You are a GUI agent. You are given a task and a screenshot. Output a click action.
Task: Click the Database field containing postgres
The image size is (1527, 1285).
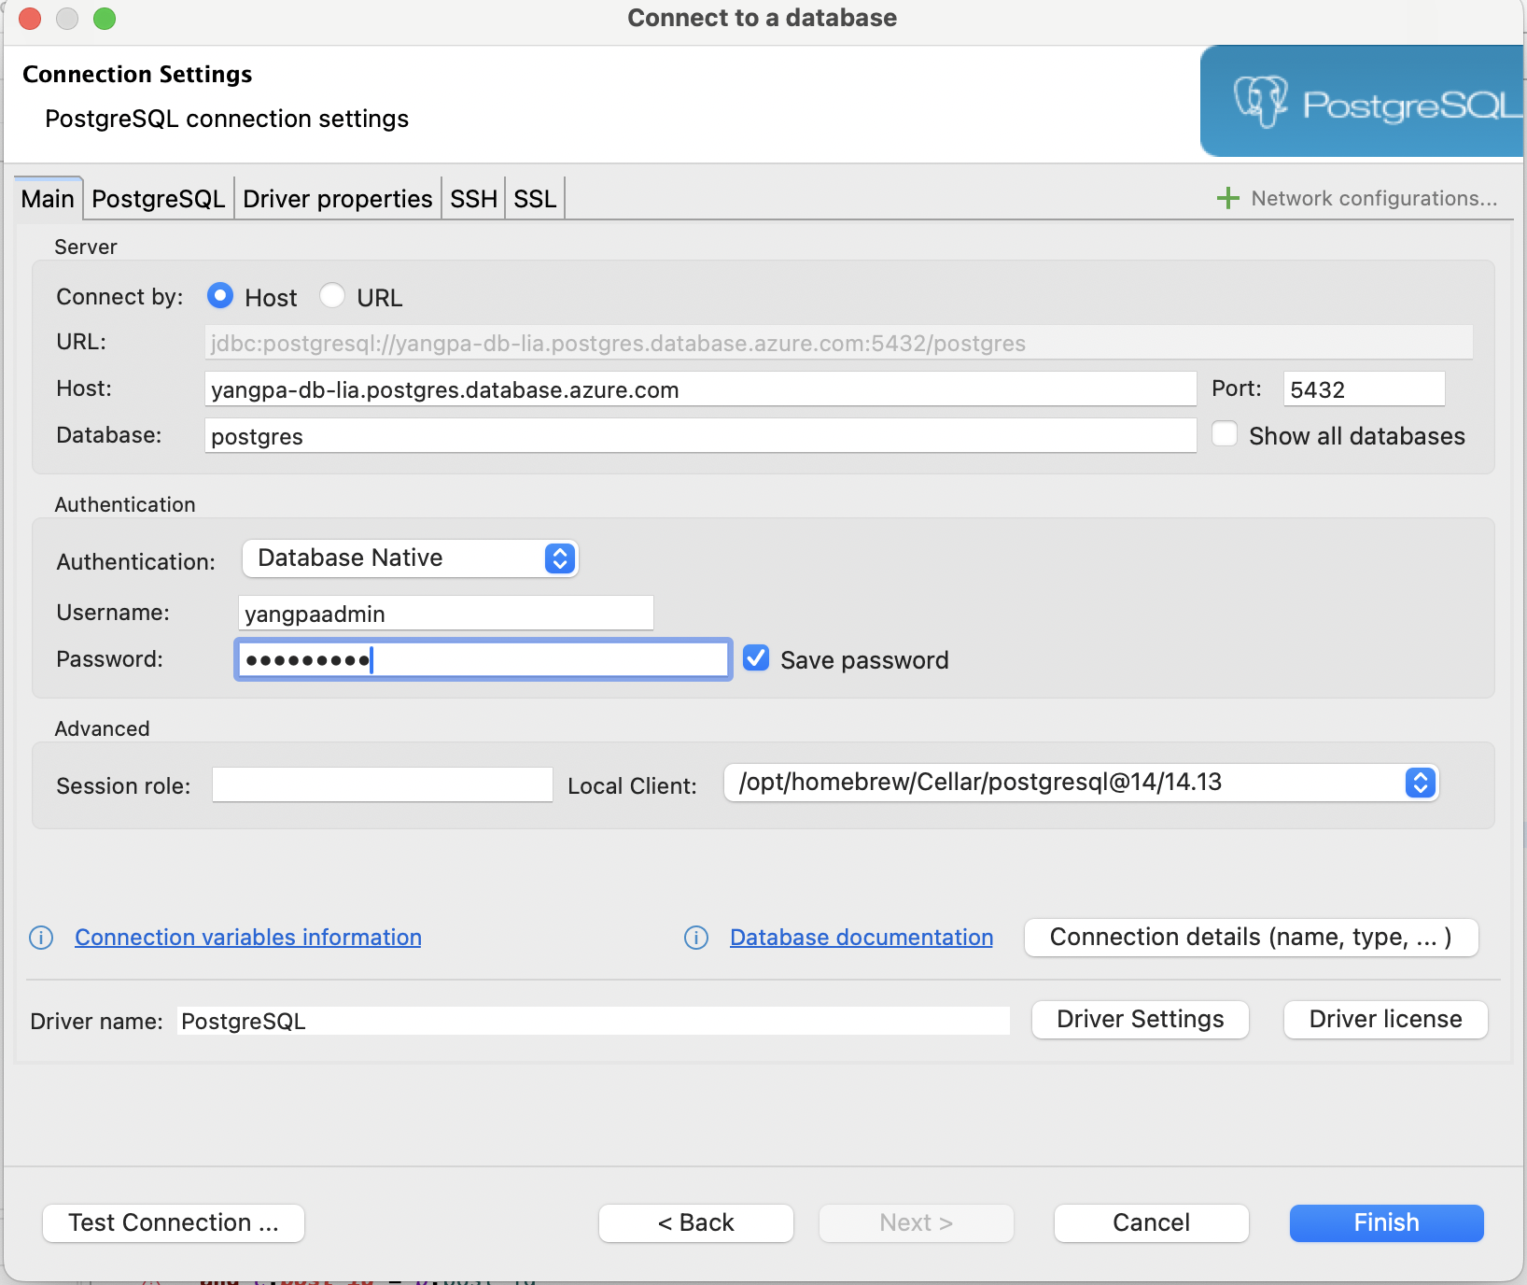(x=700, y=435)
